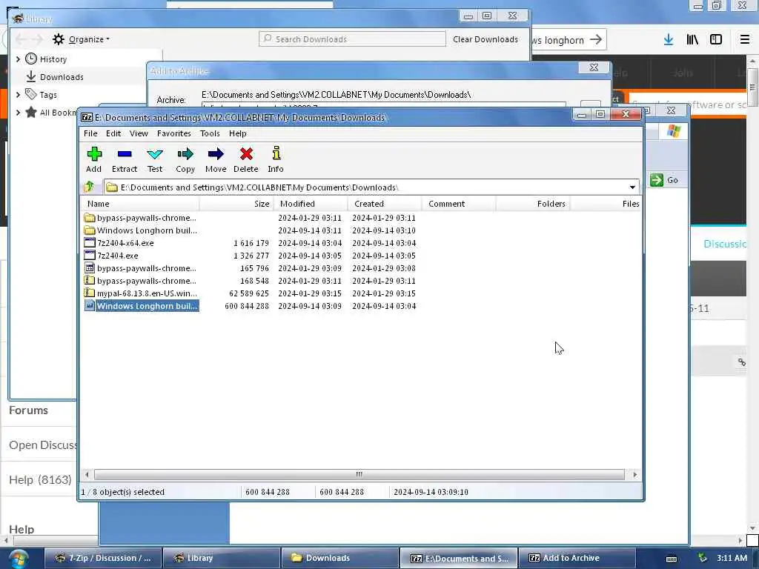Switch to 7-Zip / Discussion taskbar item
Image resolution: width=759 pixels, height=569 pixels.
click(x=102, y=558)
